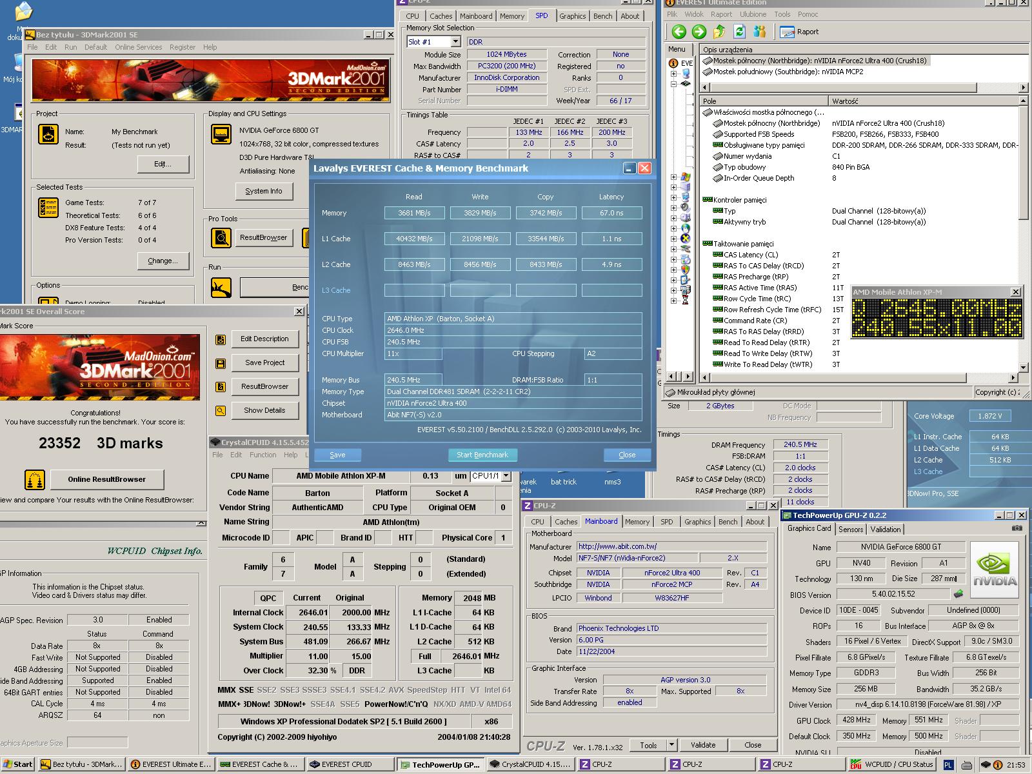Expand the DirectX node in EVEREST tree
Screen dimensions: 1032x774
click(673, 239)
